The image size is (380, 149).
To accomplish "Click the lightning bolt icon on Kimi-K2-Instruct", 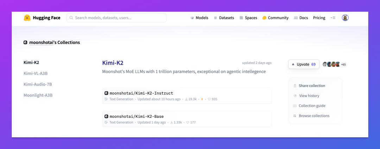I will [202, 99].
